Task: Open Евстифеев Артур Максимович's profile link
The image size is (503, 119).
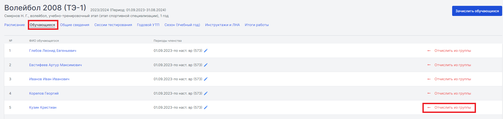Action: [x=55, y=65]
